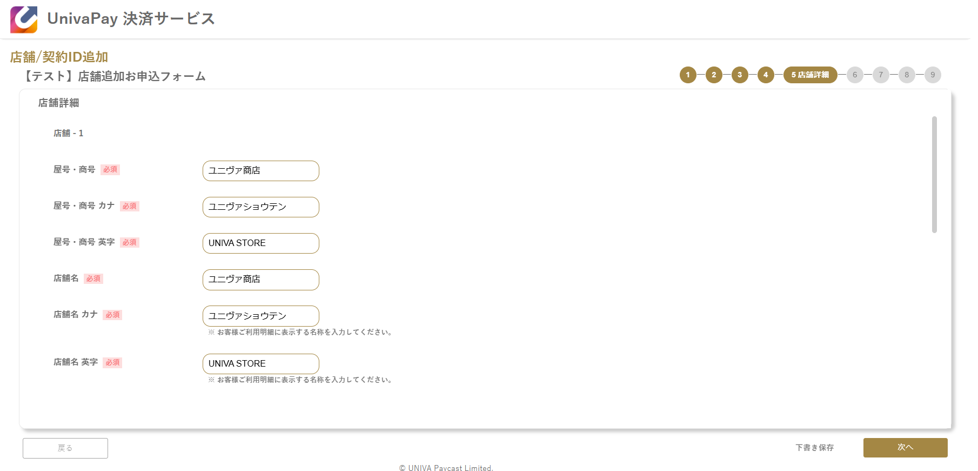Click the 店舗/契約ID追加 page heading
Viewport: 978px width, 471px height.
(x=59, y=57)
